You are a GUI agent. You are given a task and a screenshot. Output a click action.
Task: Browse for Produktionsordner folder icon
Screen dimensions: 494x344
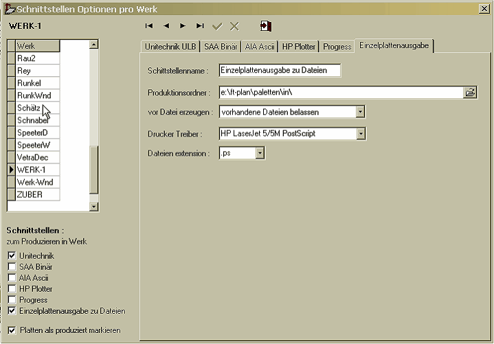coord(470,93)
